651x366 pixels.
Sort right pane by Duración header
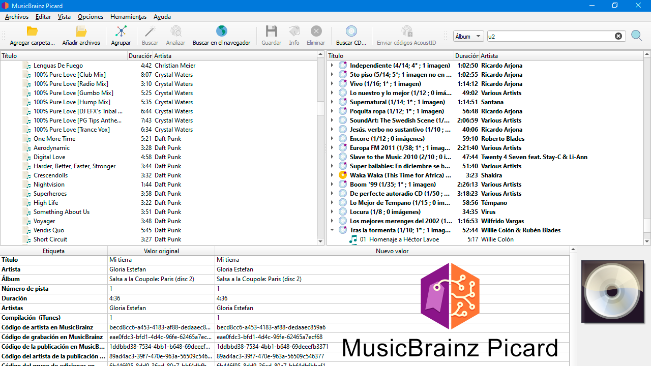click(x=466, y=56)
